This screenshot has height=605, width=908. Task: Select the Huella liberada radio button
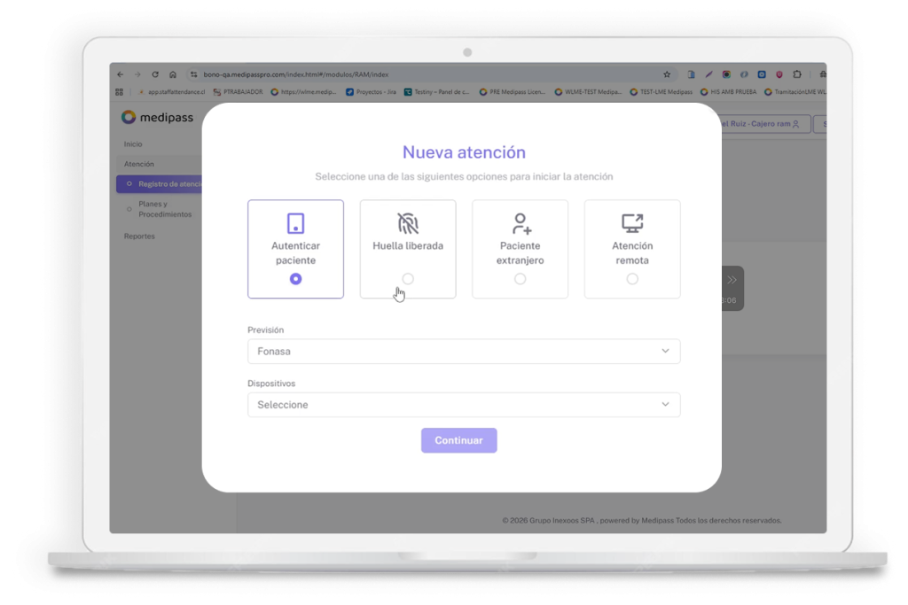pos(408,279)
